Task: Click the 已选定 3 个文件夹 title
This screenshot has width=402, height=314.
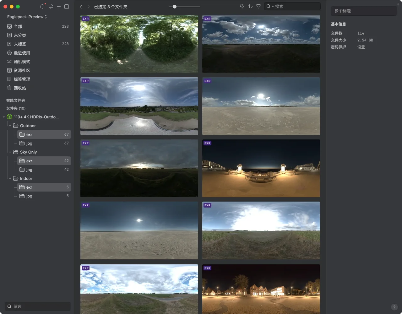Action: 111,7
